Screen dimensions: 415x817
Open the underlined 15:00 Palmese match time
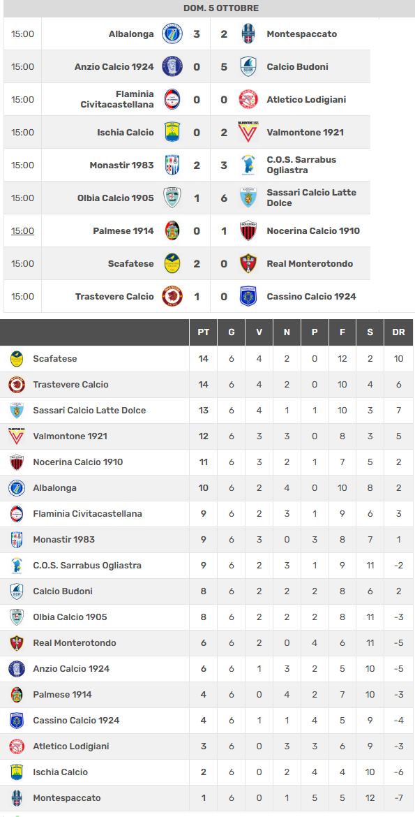(x=22, y=231)
